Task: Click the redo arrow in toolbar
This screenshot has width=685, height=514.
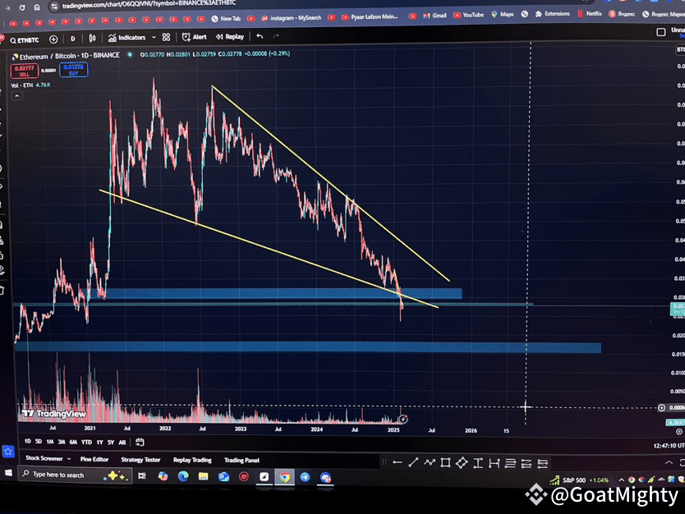Action: click(x=276, y=36)
